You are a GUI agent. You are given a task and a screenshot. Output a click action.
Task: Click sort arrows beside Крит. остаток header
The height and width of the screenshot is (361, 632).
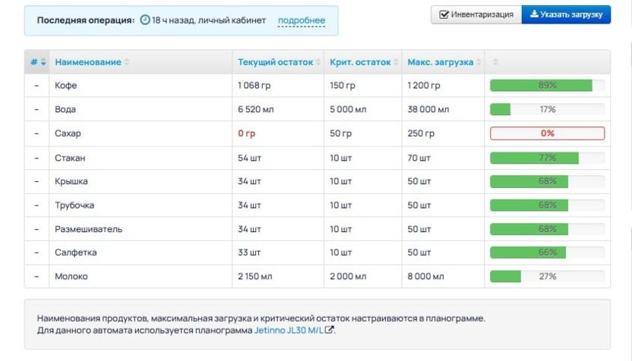tap(397, 62)
